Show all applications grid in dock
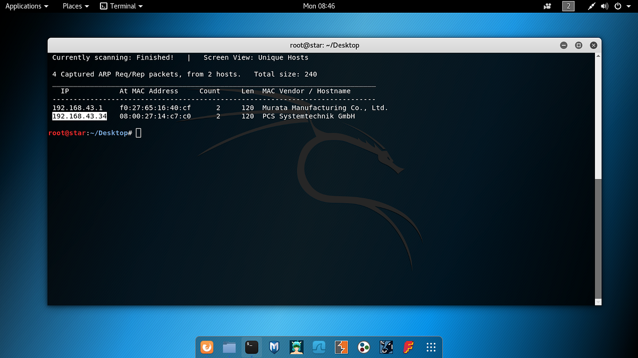 tap(431, 347)
